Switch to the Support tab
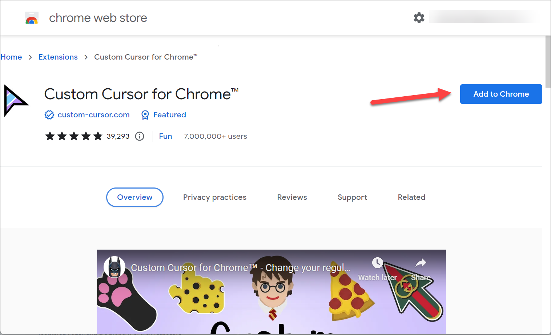 tap(352, 197)
